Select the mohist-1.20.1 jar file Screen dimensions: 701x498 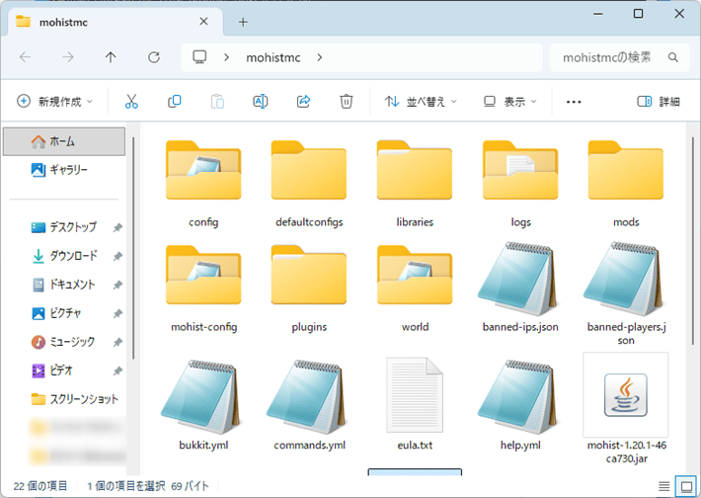[626, 408]
